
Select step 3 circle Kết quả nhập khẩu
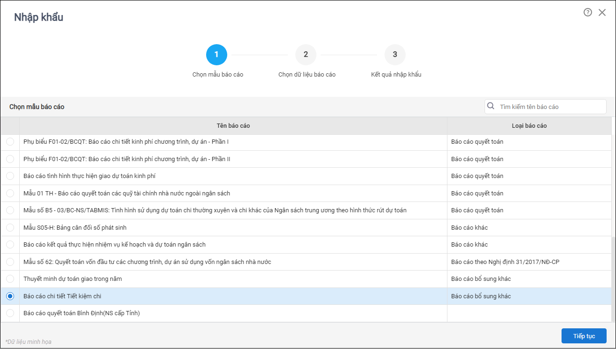[x=395, y=55]
